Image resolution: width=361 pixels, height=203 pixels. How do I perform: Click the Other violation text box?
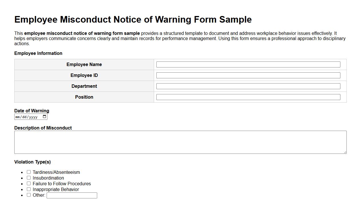tap(72, 195)
